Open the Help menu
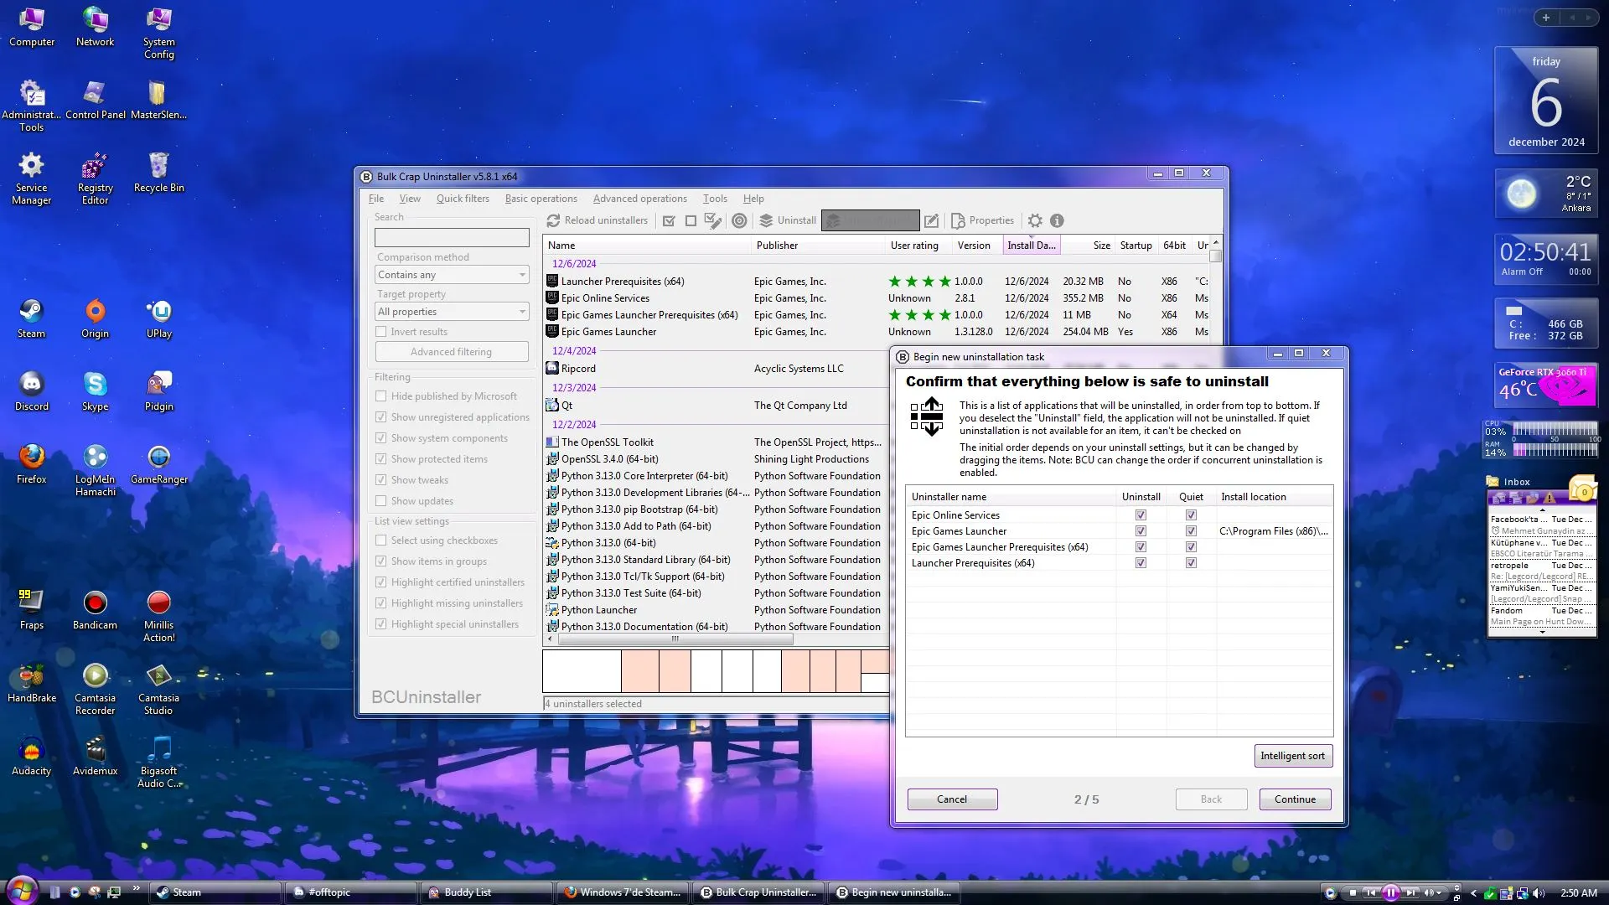Viewport: 1609px width, 905px height. (x=753, y=199)
